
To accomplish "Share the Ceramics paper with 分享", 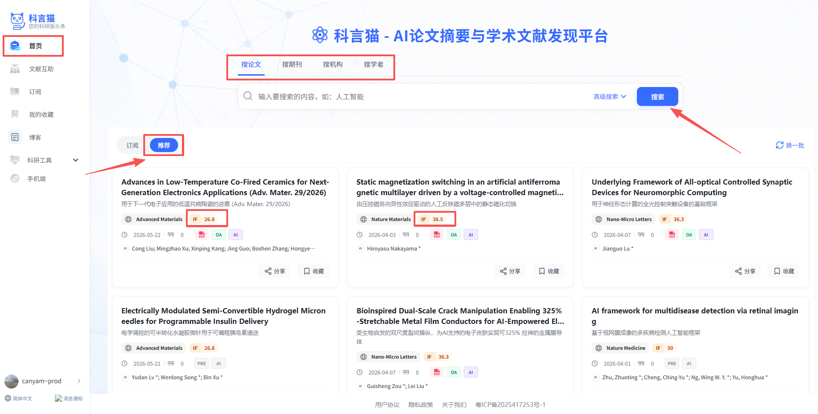I will point(275,271).
